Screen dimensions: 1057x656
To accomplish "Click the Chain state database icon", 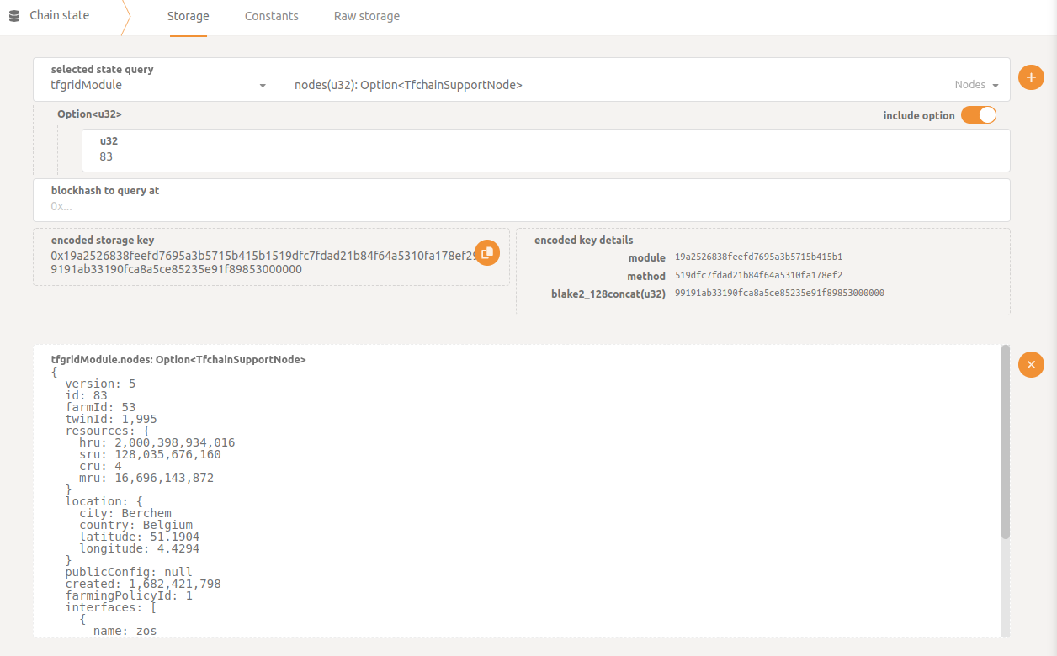I will 14,16.
